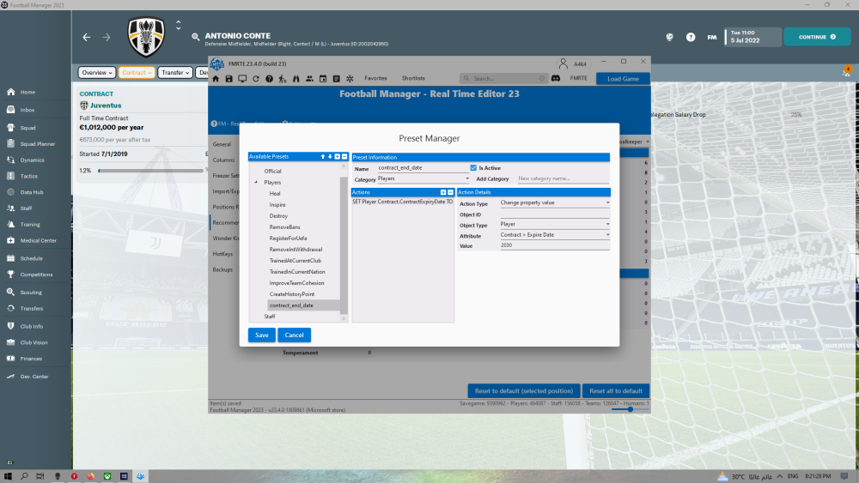This screenshot has width=859, height=483.
Task: Click FMRTE player search (running man) icon
Action: click(283, 79)
